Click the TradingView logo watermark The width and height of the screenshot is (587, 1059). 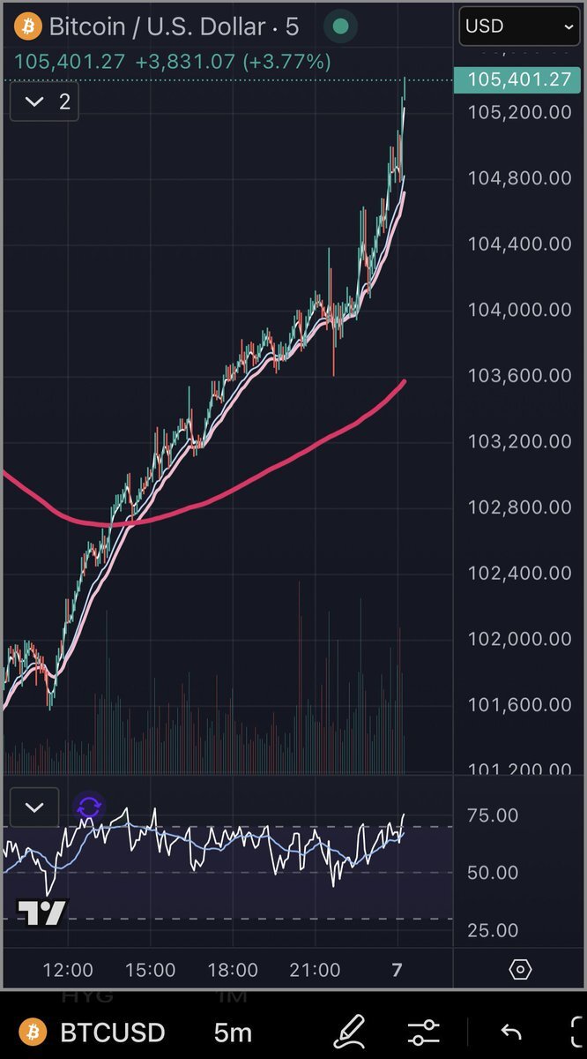(42, 913)
